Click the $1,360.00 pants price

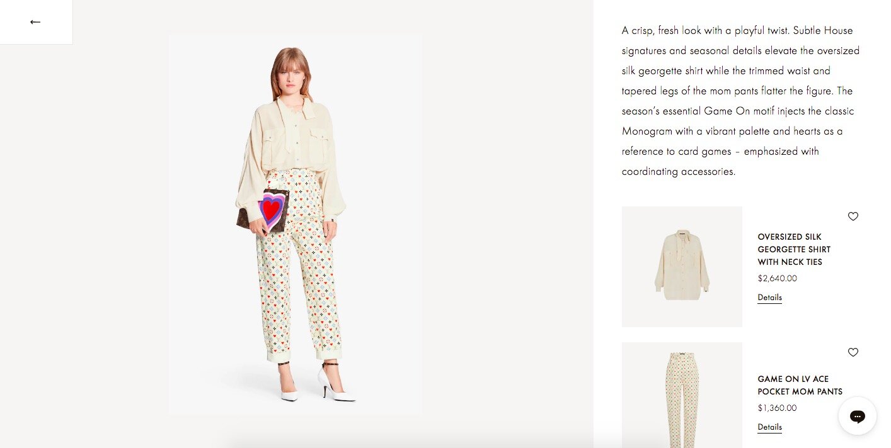tap(777, 408)
